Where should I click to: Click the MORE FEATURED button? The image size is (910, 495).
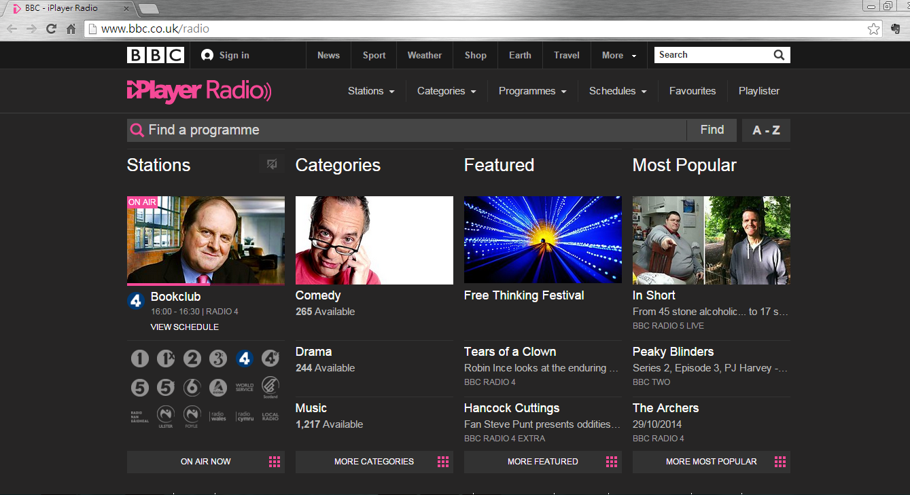[x=543, y=462]
